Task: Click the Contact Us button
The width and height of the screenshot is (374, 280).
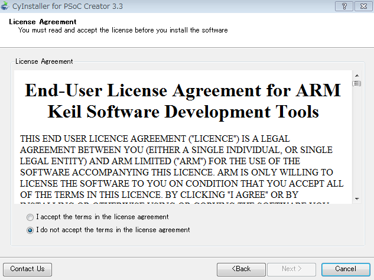Action: point(27,269)
